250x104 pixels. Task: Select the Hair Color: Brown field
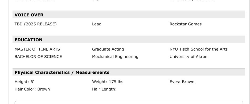(x=32, y=89)
